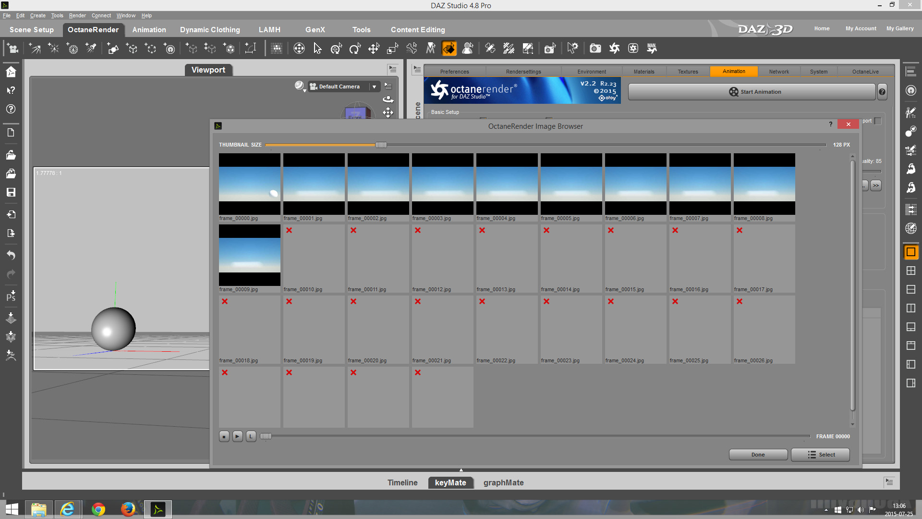Open the Render menu

(x=77, y=15)
